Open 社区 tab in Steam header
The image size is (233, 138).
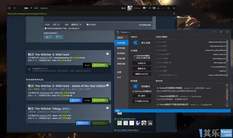pos(36,8)
